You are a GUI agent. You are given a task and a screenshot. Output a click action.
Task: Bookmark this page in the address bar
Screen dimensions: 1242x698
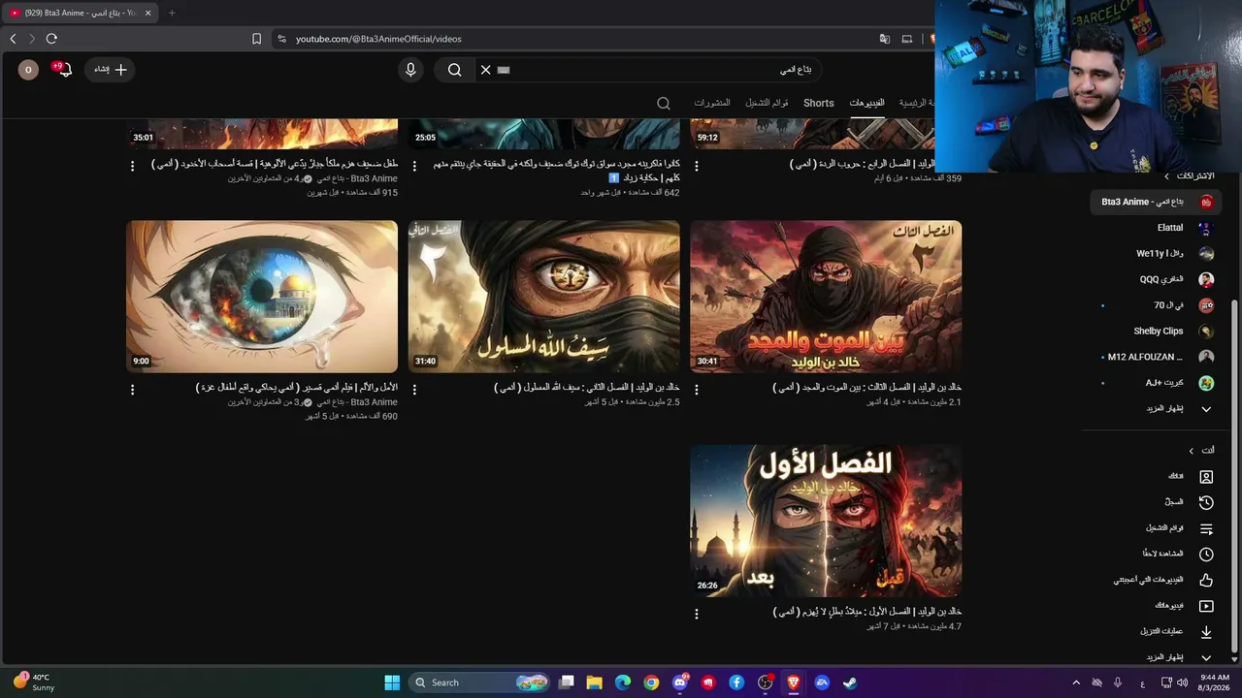pos(256,39)
